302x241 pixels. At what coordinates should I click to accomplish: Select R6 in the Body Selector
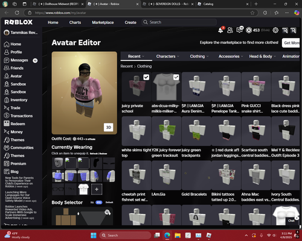coord(92,202)
